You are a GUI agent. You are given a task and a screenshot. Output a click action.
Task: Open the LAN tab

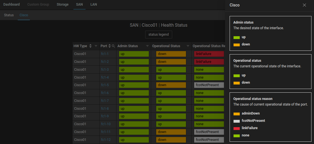click(94, 4)
